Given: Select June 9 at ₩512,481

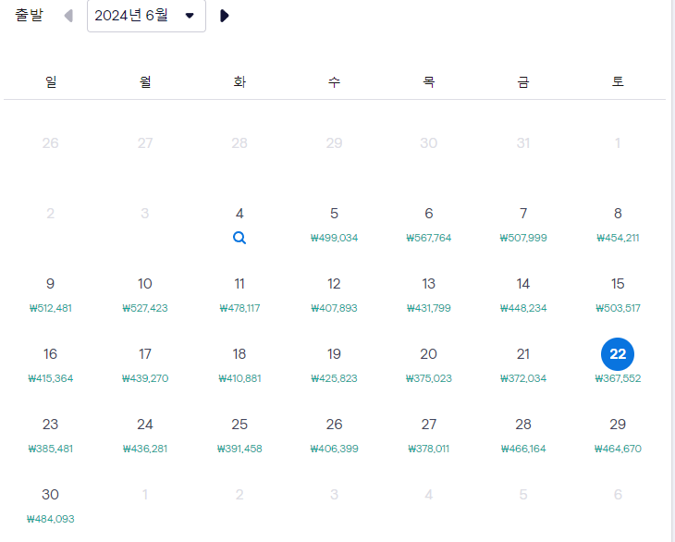Looking at the screenshot, I should (x=50, y=295).
